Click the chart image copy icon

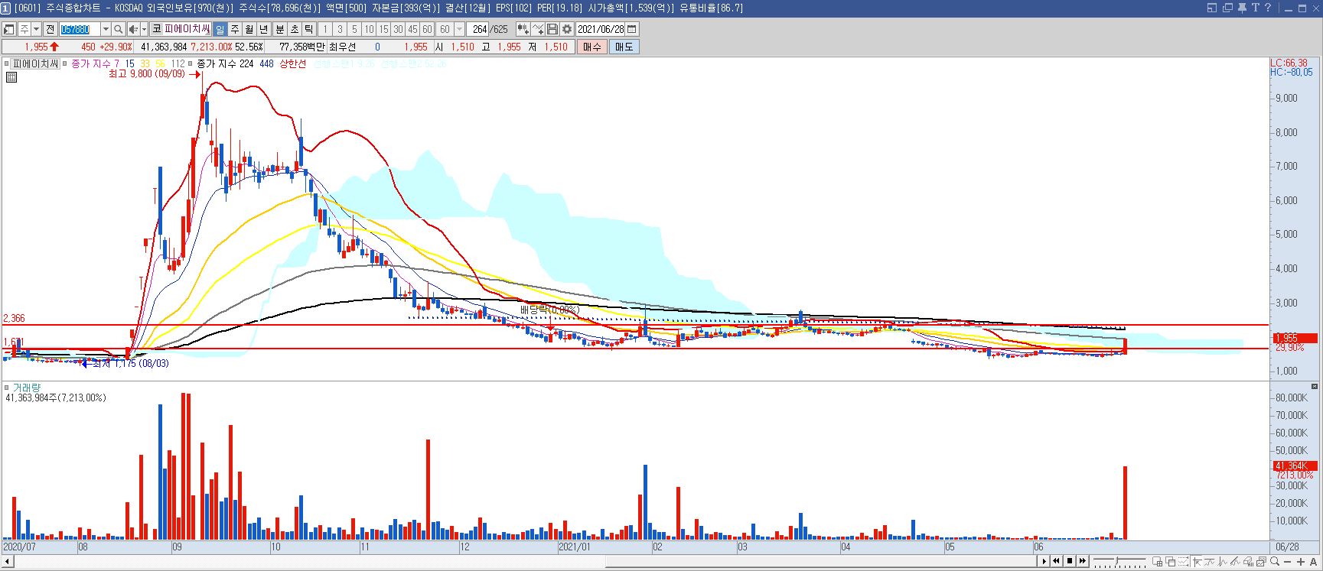(x=1261, y=561)
